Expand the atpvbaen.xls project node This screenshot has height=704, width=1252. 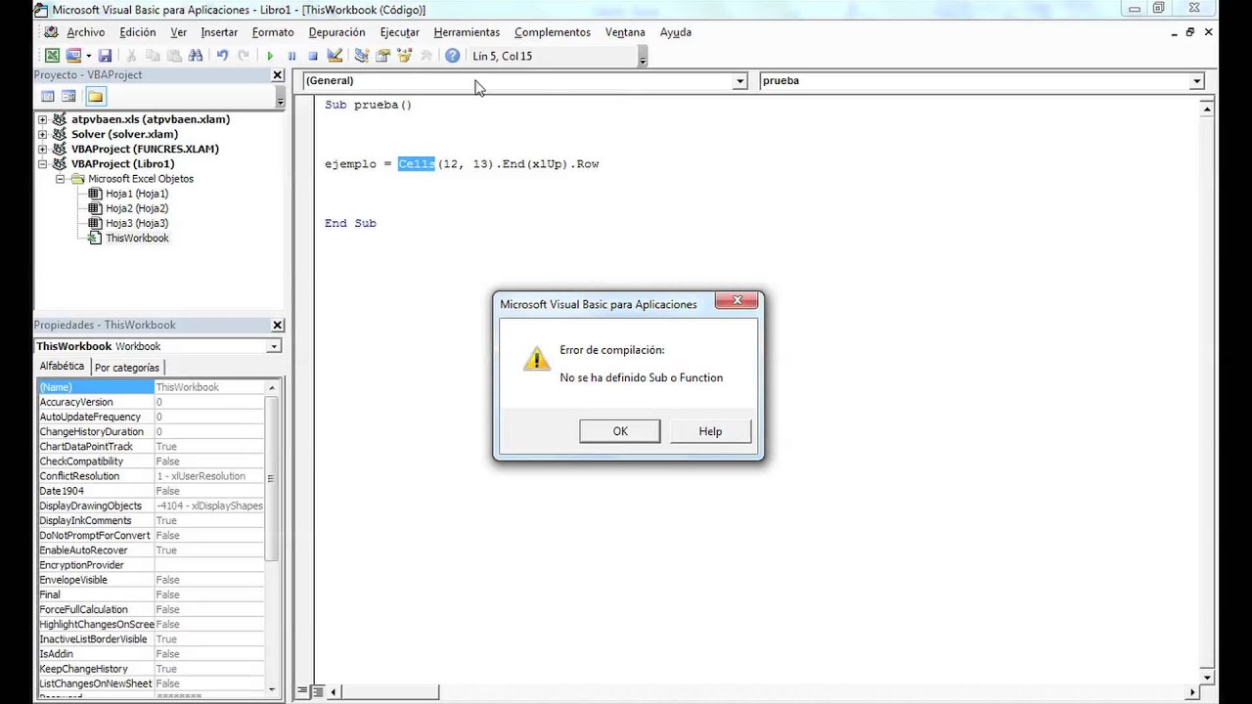tap(42, 119)
